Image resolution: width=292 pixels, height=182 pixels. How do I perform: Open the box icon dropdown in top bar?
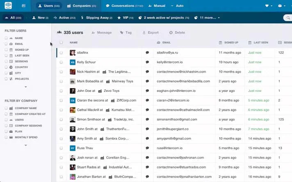[282, 6]
